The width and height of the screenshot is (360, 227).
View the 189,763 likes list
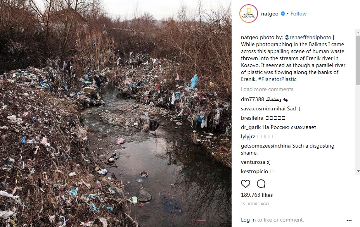(x=257, y=195)
